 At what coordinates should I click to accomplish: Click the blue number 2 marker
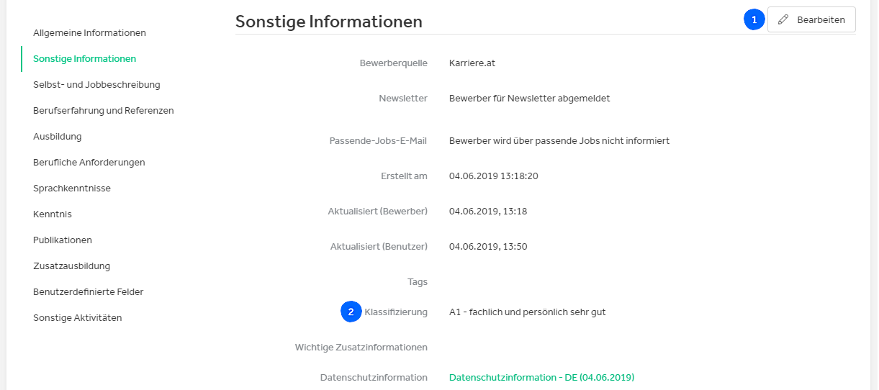351,312
